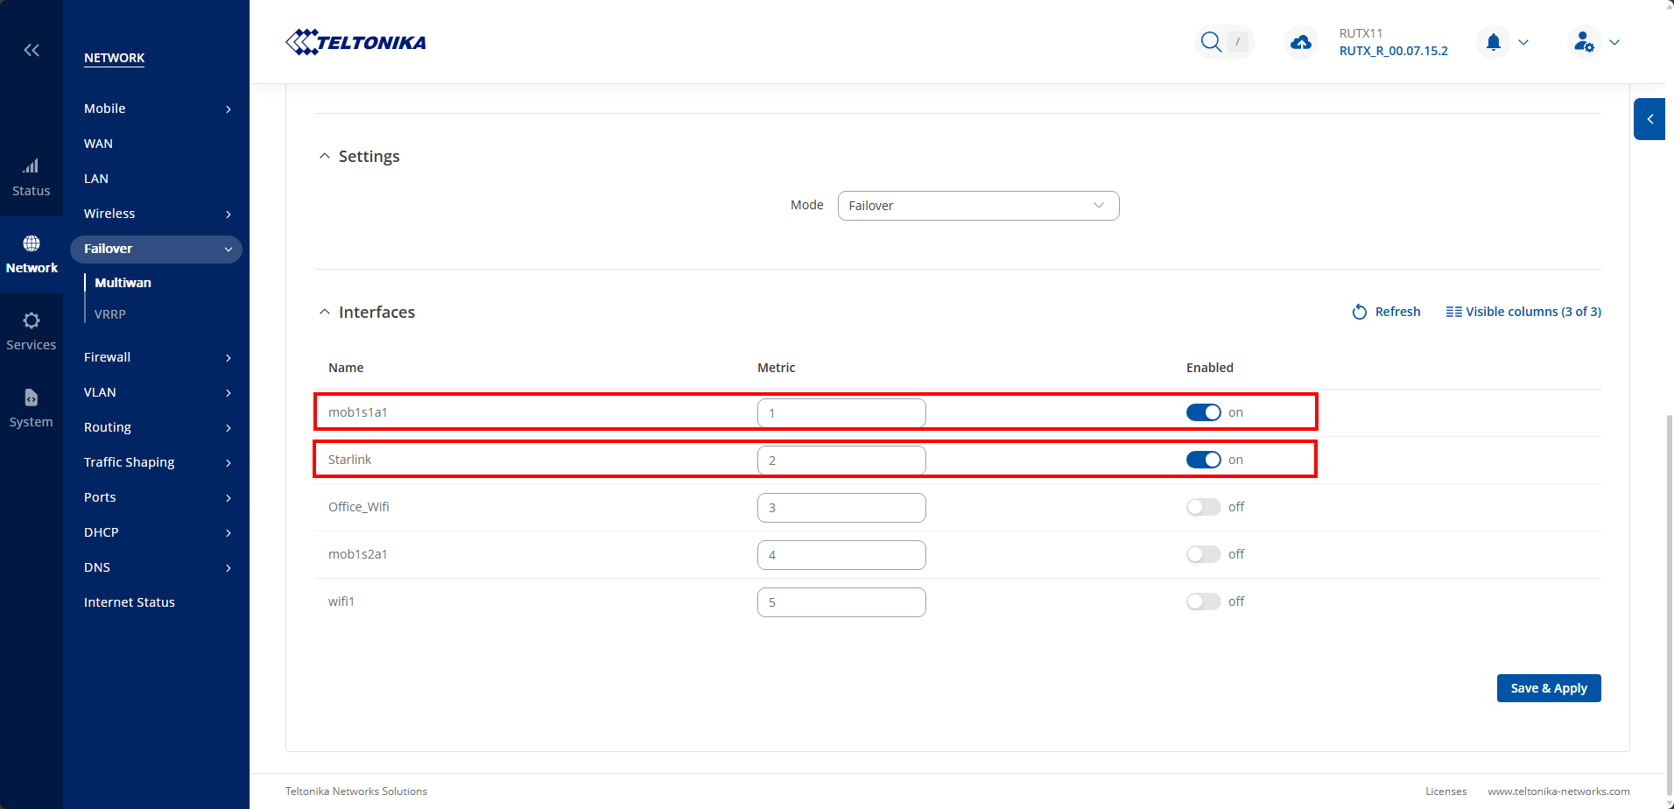Refresh the interfaces list

[x=1386, y=312]
